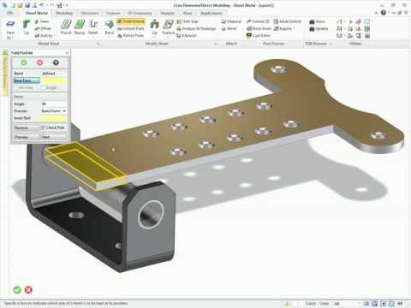Select the Base Face option in dialog
The width and height of the screenshot is (411, 308).
tap(27, 80)
